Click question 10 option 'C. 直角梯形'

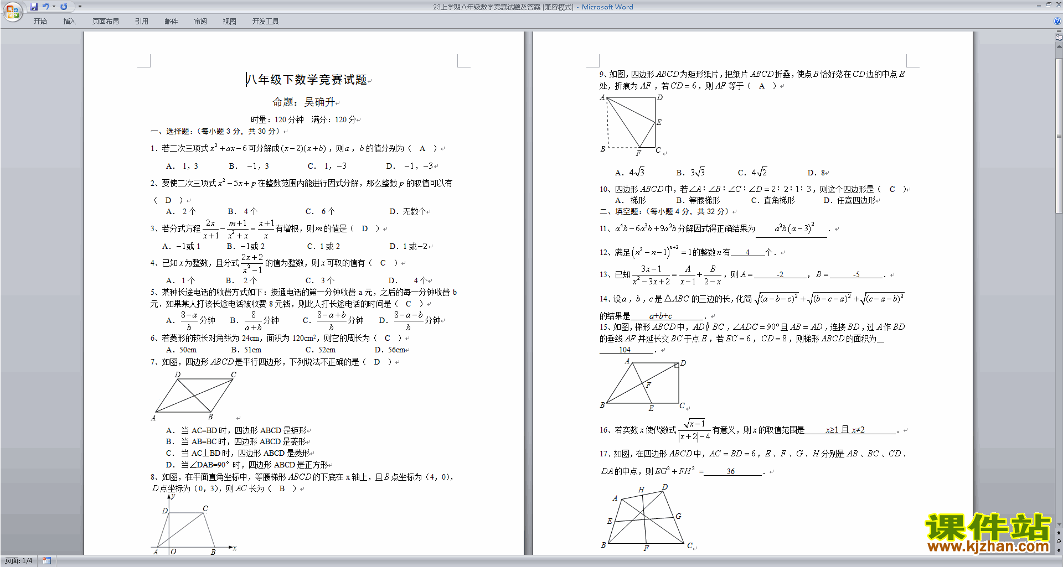pyautogui.click(x=773, y=201)
